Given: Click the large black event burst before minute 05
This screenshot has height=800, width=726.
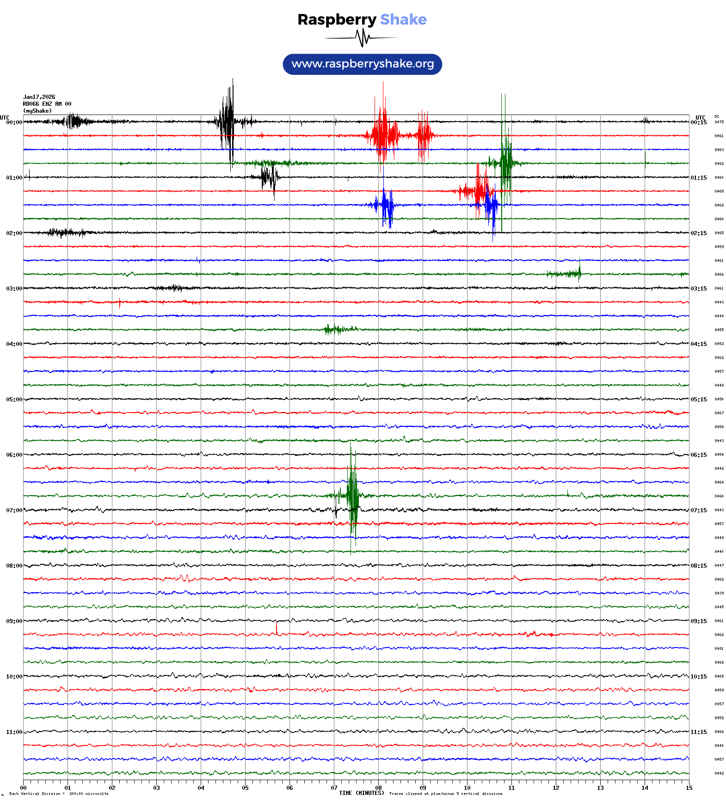Looking at the screenshot, I should tap(228, 122).
